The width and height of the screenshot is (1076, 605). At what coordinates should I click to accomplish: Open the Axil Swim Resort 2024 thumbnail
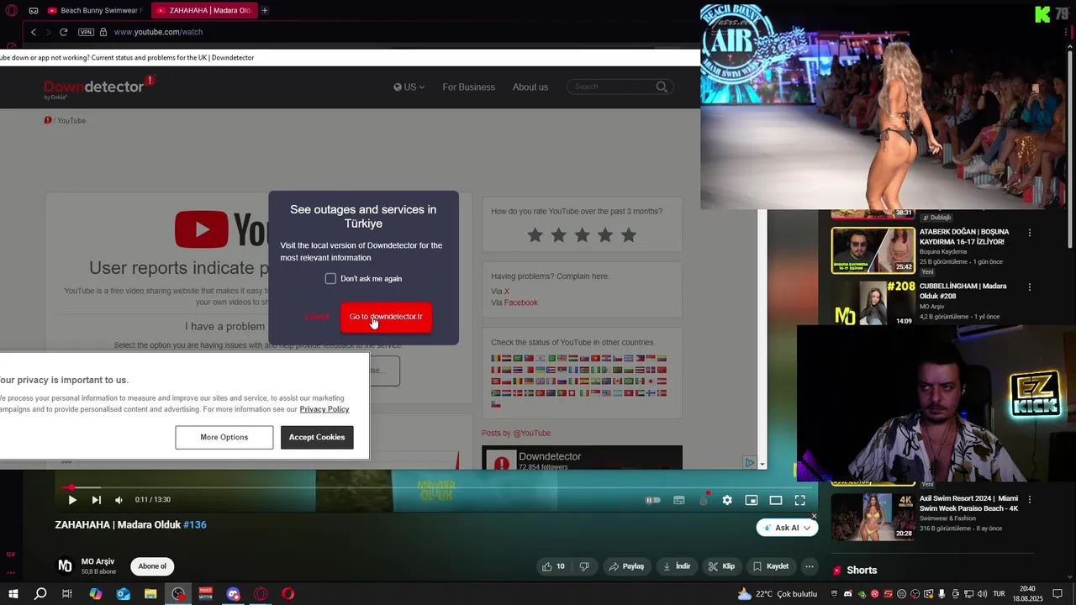[873, 516]
